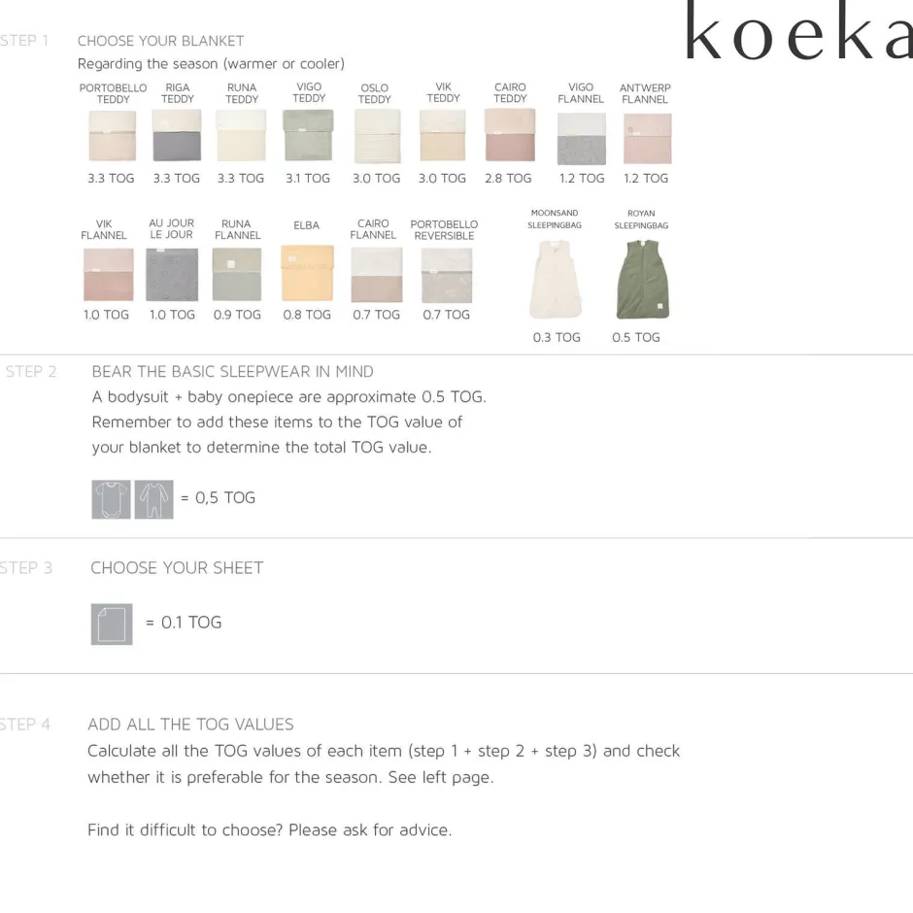Image resolution: width=913 pixels, height=913 pixels.
Task: Select the Portobello Teddy blanket image
Action: click(x=113, y=136)
